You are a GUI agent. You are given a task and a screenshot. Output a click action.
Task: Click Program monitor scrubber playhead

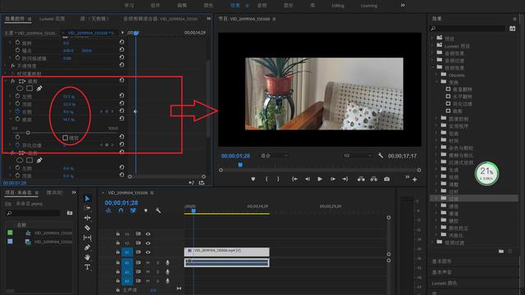click(x=240, y=165)
